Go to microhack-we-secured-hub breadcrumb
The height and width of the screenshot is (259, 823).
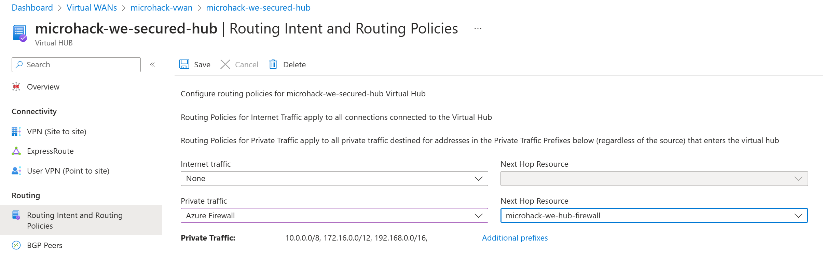tap(258, 8)
